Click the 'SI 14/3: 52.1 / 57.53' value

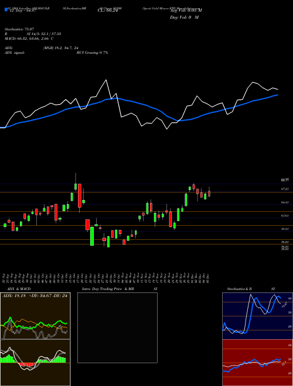pyautogui.click(x=44, y=34)
